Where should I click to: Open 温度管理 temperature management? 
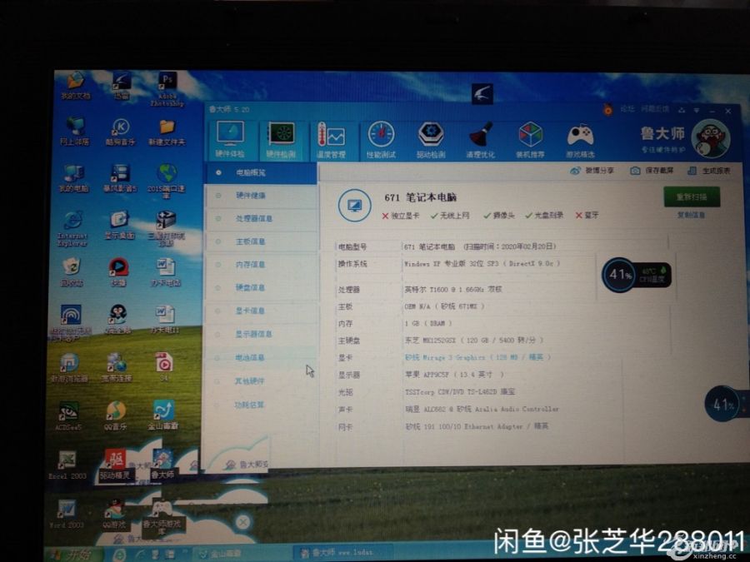[331, 140]
